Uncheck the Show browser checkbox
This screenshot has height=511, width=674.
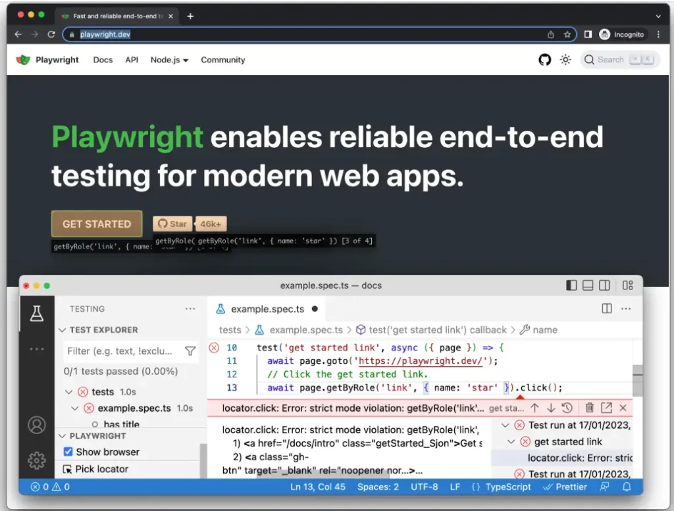coord(68,452)
